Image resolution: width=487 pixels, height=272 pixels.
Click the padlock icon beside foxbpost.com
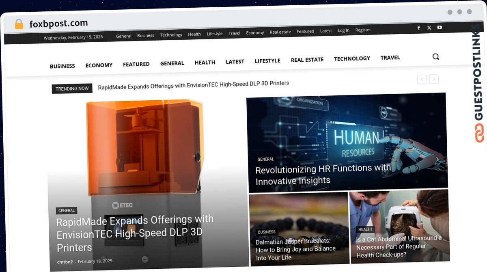[19, 24]
